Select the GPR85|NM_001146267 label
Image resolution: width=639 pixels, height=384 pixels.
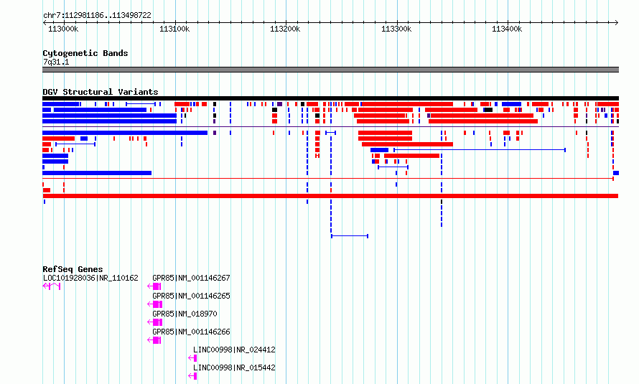coord(191,278)
